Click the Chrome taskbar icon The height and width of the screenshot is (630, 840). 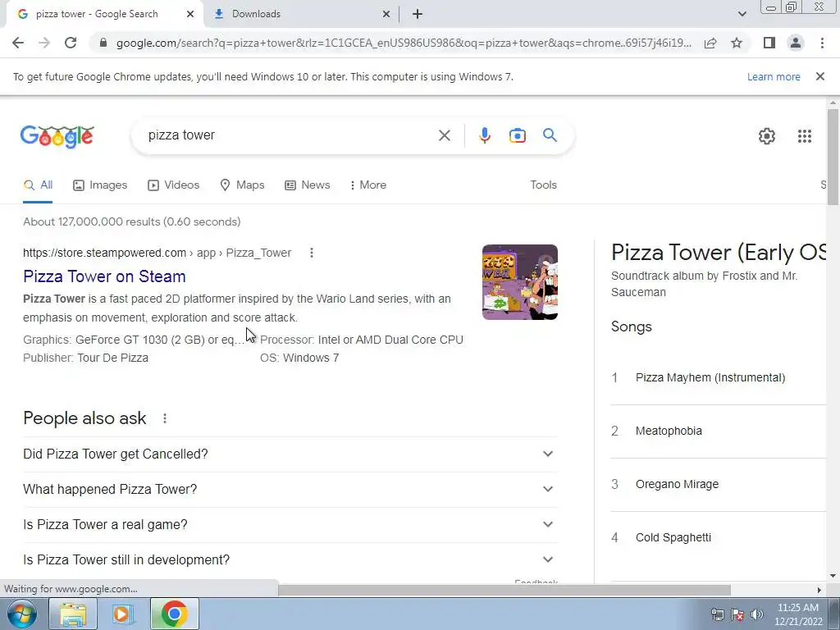click(174, 614)
